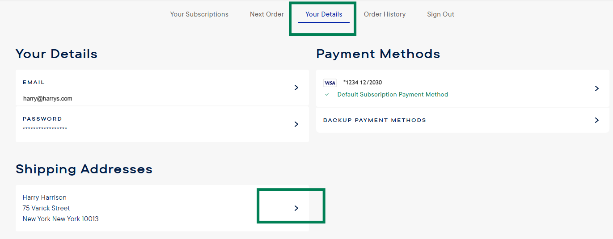This screenshot has width=613, height=239.
Task: Click the masked password asterisks
Action: click(x=45, y=129)
